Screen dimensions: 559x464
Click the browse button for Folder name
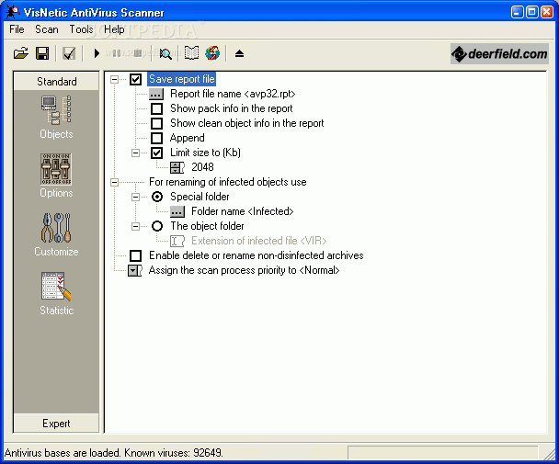click(177, 211)
